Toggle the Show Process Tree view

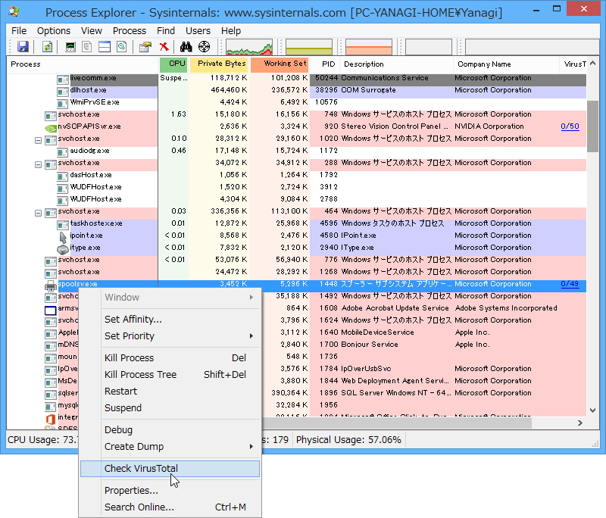click(x=88, y=45)
